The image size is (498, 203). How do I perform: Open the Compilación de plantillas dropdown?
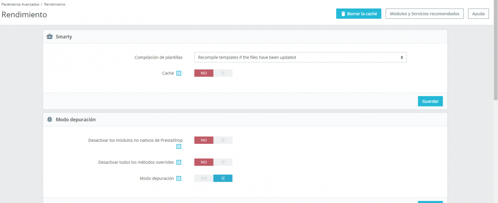click(x=300, y=57)
